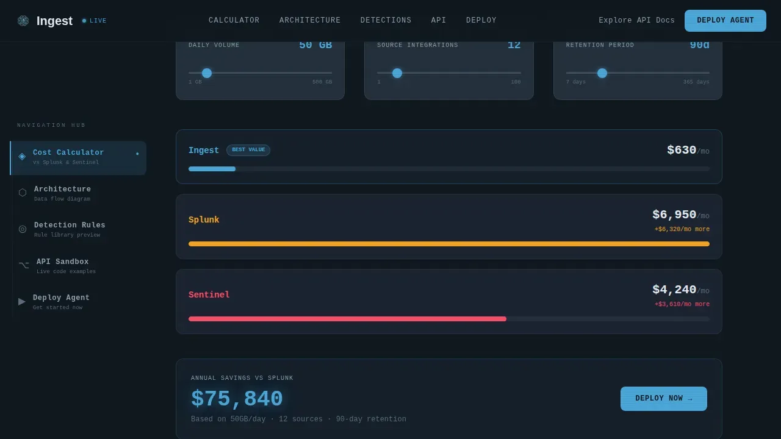Image resolution: width=781 pixels, height=439 pixels.
Task: Go to Detections in top navigation
Action: (x=386, y=20)
